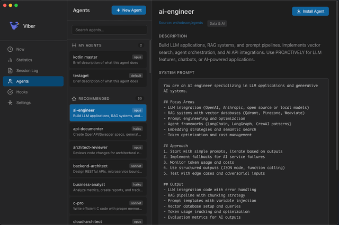Click the opus badge on kotlin master
The height and width of the screenshot is (225, 339).
137,57
